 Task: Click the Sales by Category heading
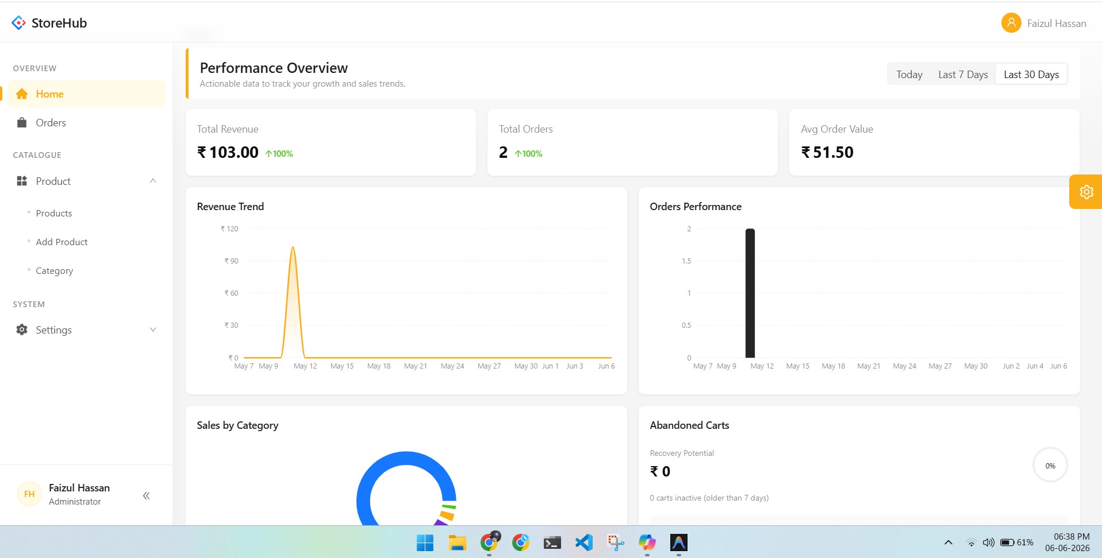tap(237, 425)
